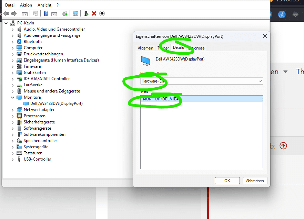Open the Ansicht menu
Viewport: 304px width, 219px height.
pos(44,5)
